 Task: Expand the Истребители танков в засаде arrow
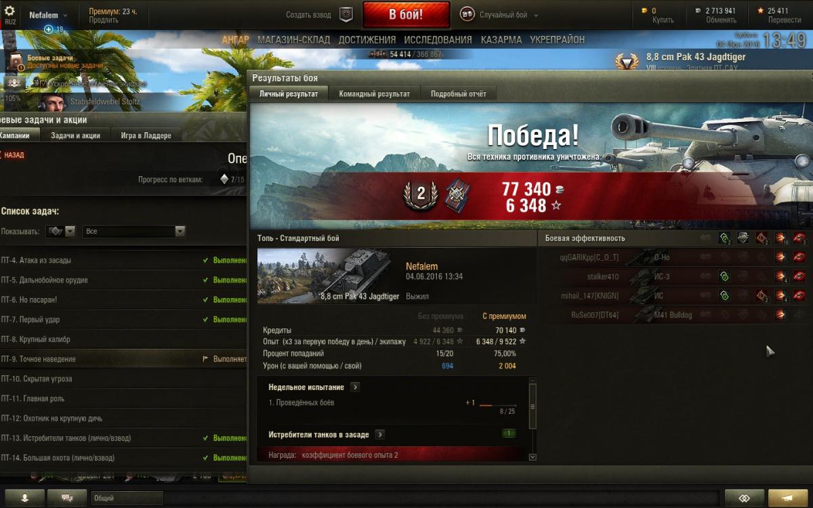click(x=381, y=434)
